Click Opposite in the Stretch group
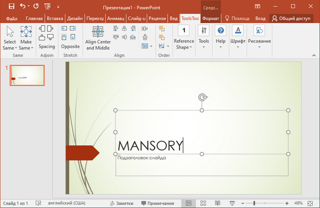 [70, 46]
